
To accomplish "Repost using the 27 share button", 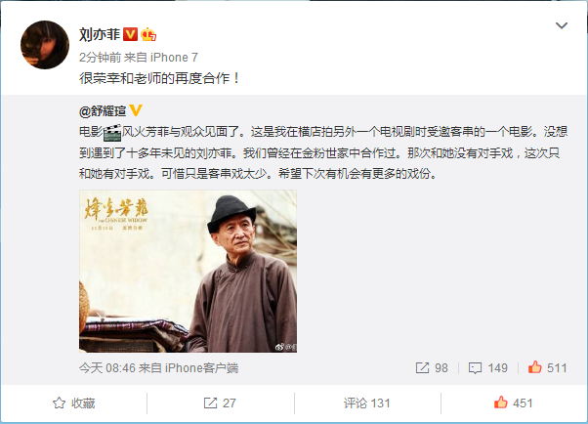I will (x=220, y=403).
